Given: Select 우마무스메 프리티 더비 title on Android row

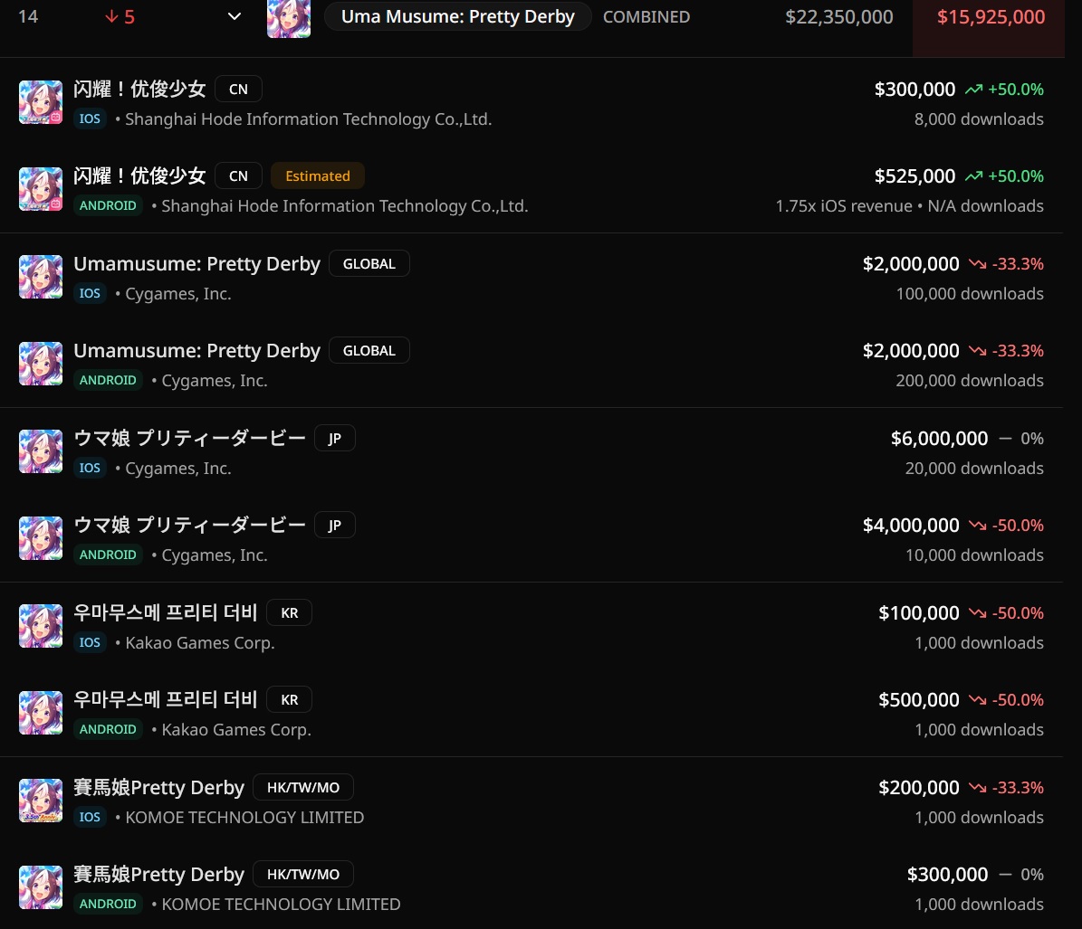Looking at the screenshot, I should tap(166, 699).
